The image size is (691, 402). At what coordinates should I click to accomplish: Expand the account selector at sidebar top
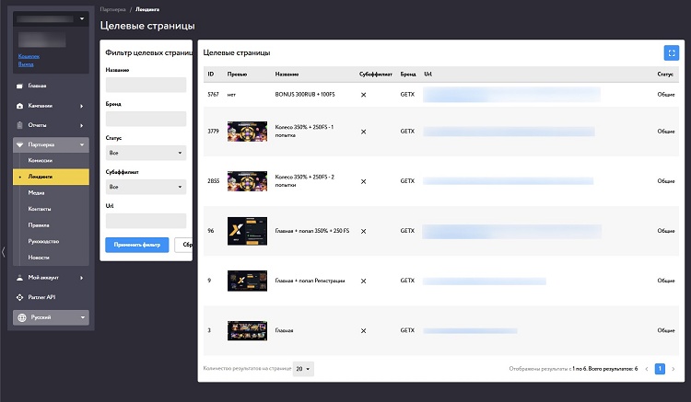[x=51, y=19]
